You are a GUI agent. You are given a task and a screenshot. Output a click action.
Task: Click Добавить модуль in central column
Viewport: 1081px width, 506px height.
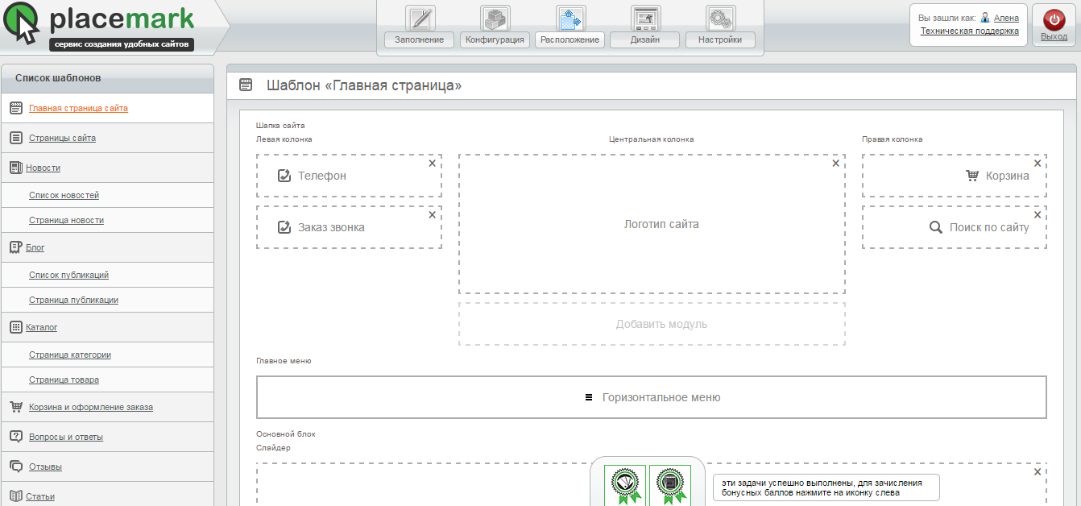(x=652, y=324)
